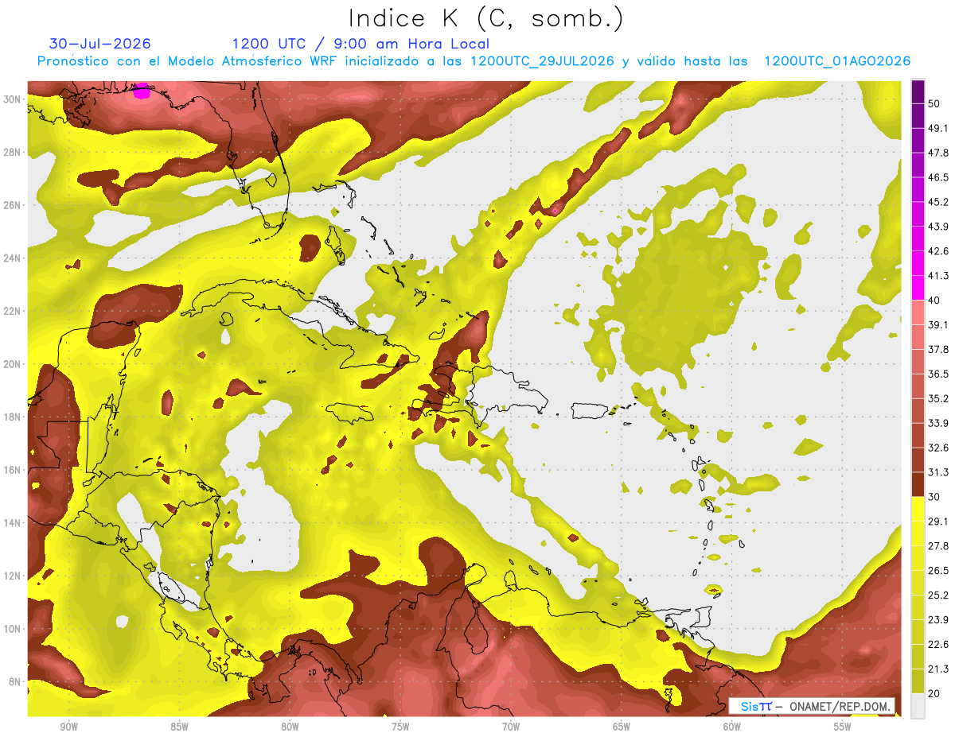The height and width of the screenshot is (737, 955).
Task: Click the "65W" longitude label
Action: pyautogui.click(x=622, y=727)
